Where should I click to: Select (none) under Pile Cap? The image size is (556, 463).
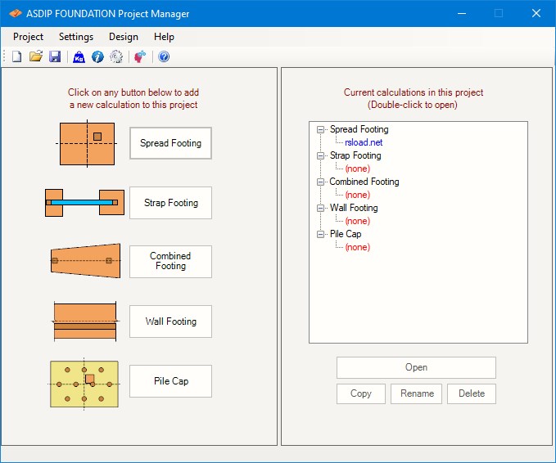pos(358,247)
